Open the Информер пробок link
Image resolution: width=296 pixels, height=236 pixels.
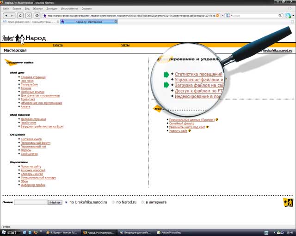click(x=33, y=185)
